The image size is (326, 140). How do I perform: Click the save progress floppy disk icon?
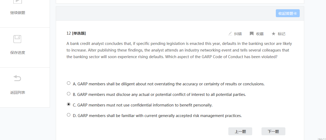[x=18, y=39]
